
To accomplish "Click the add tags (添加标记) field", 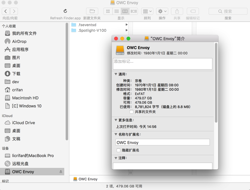I will point(163,64).
